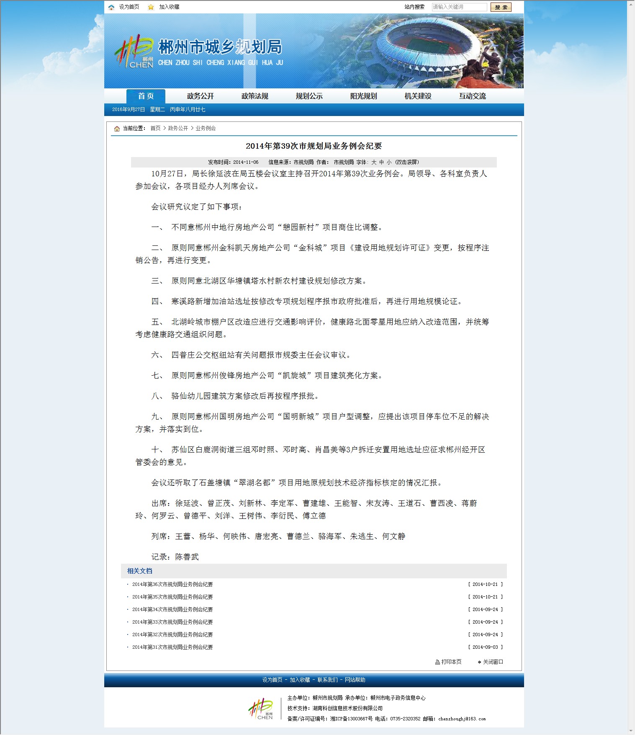
Task: Open the 政务公开 menu tab
Action: (x=201, y=96)
